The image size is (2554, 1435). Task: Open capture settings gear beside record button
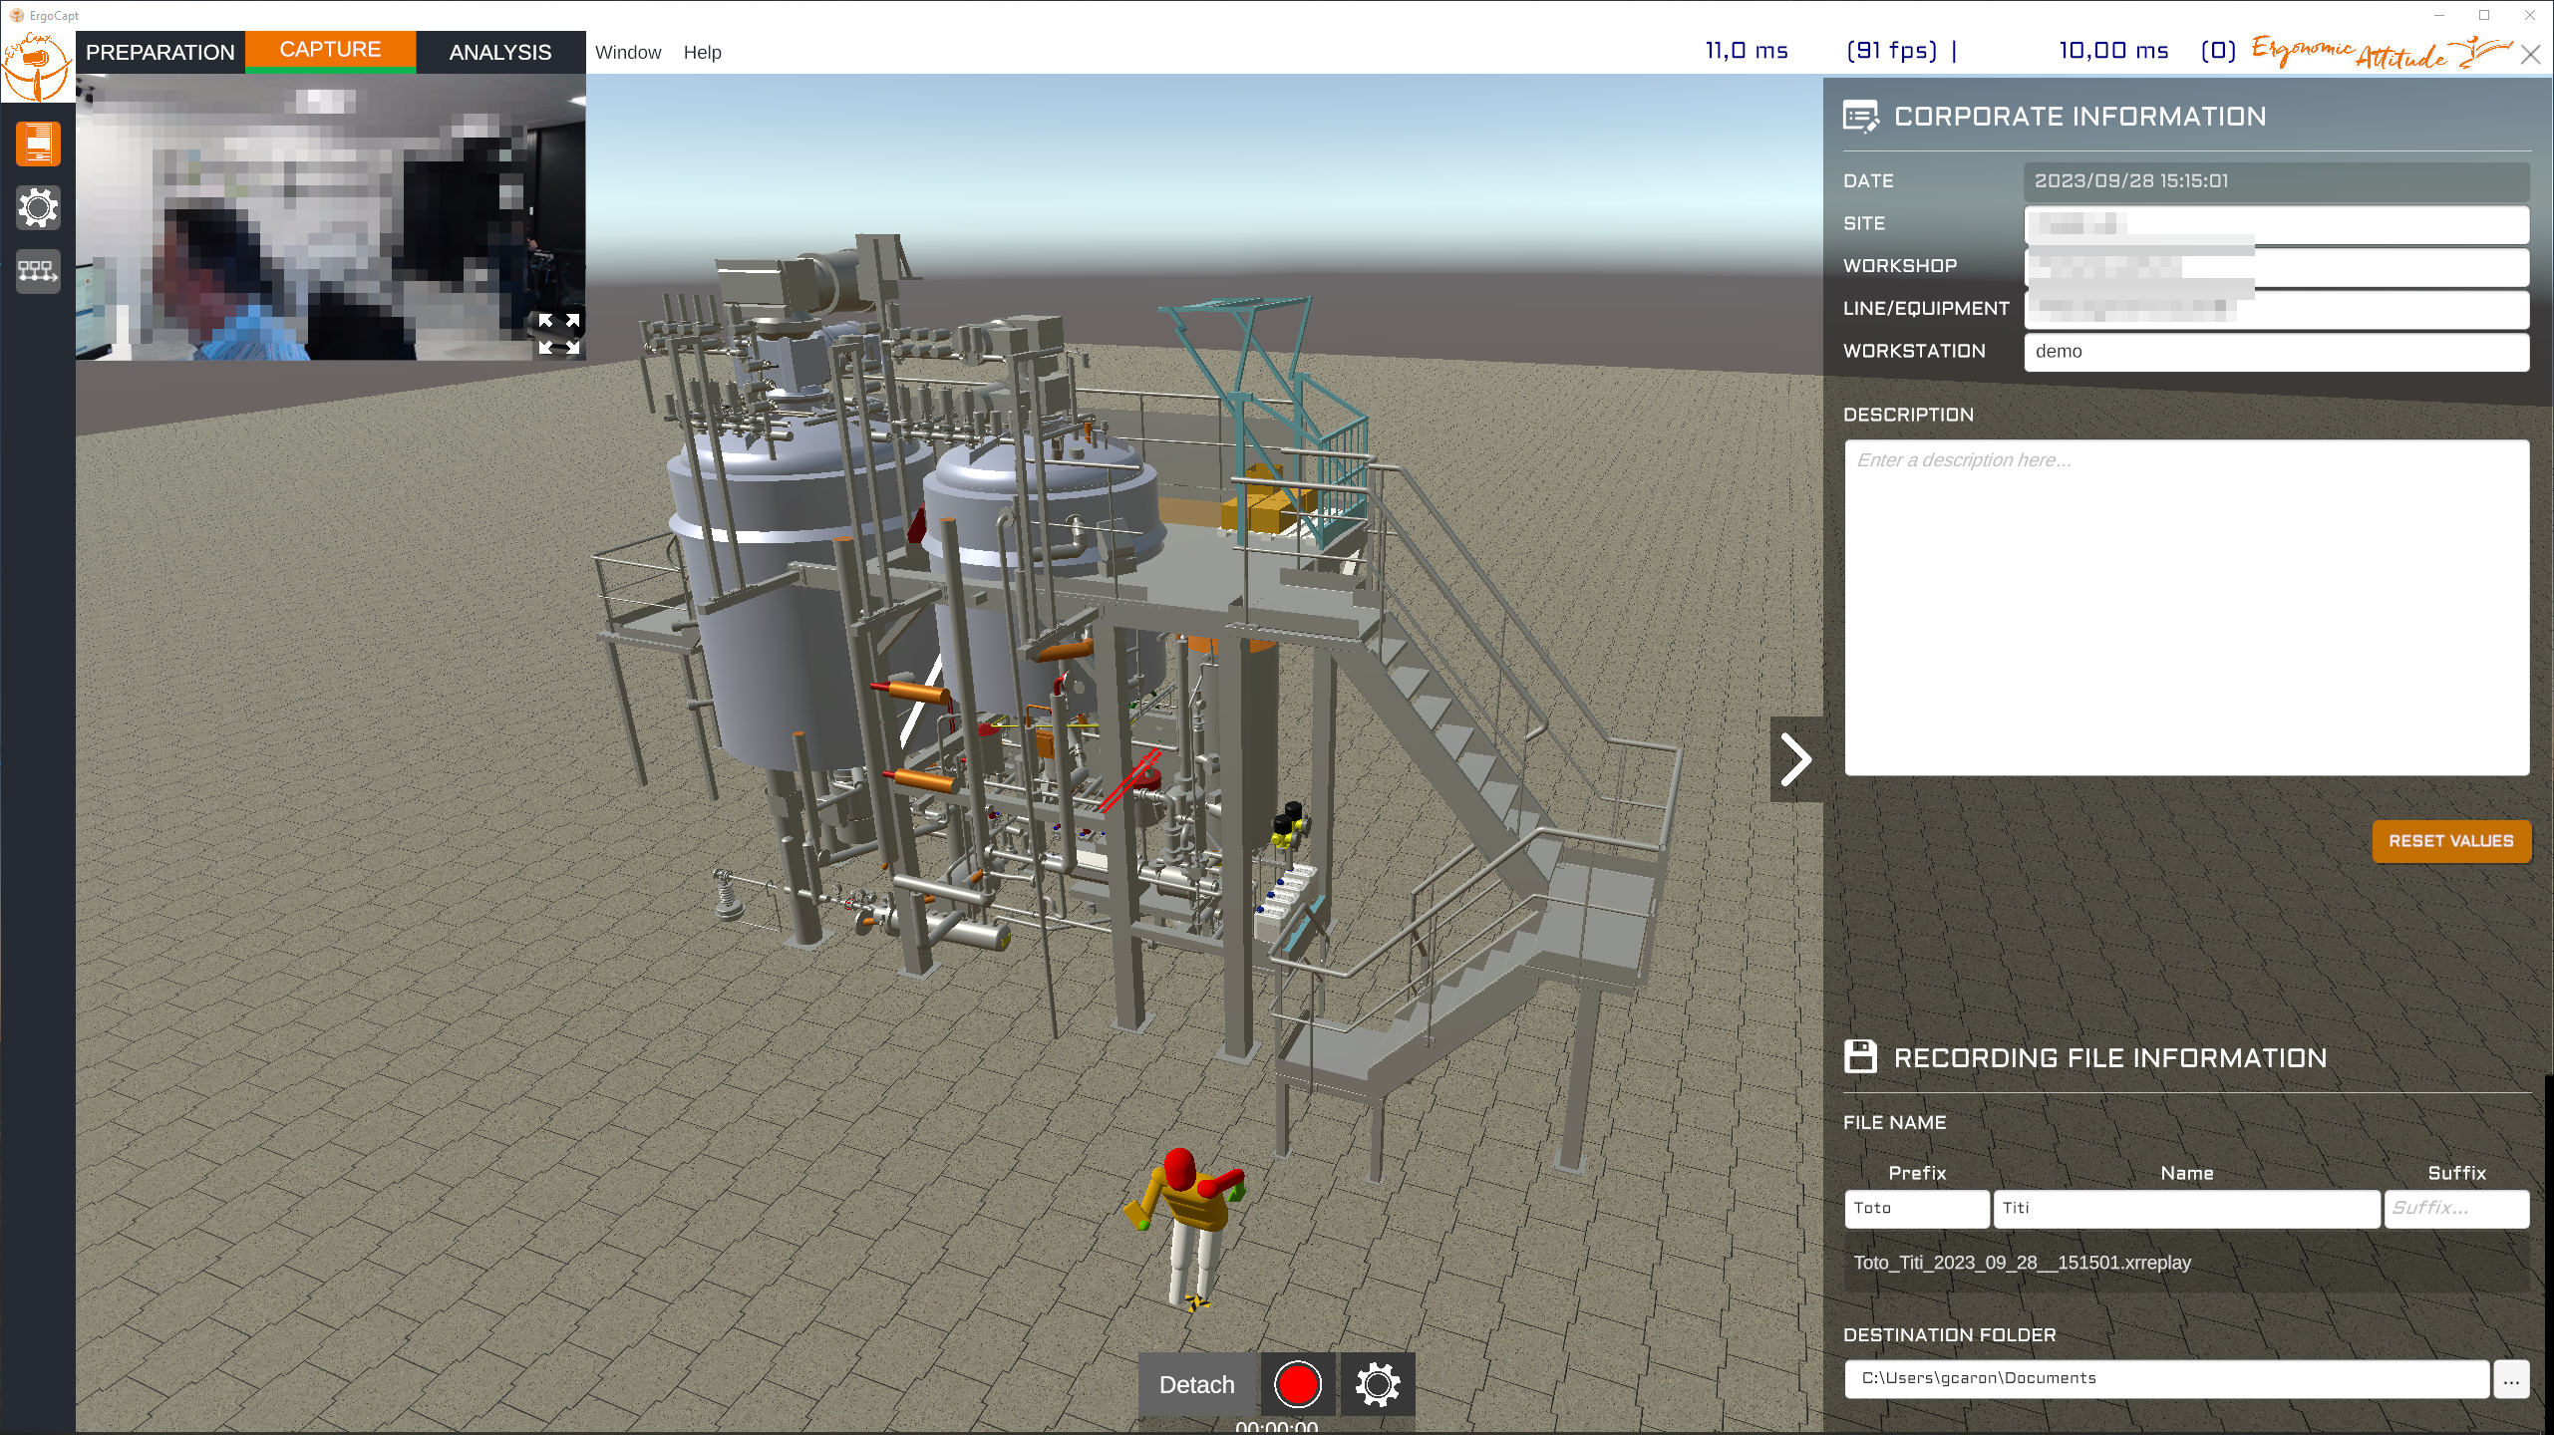1378,1384
